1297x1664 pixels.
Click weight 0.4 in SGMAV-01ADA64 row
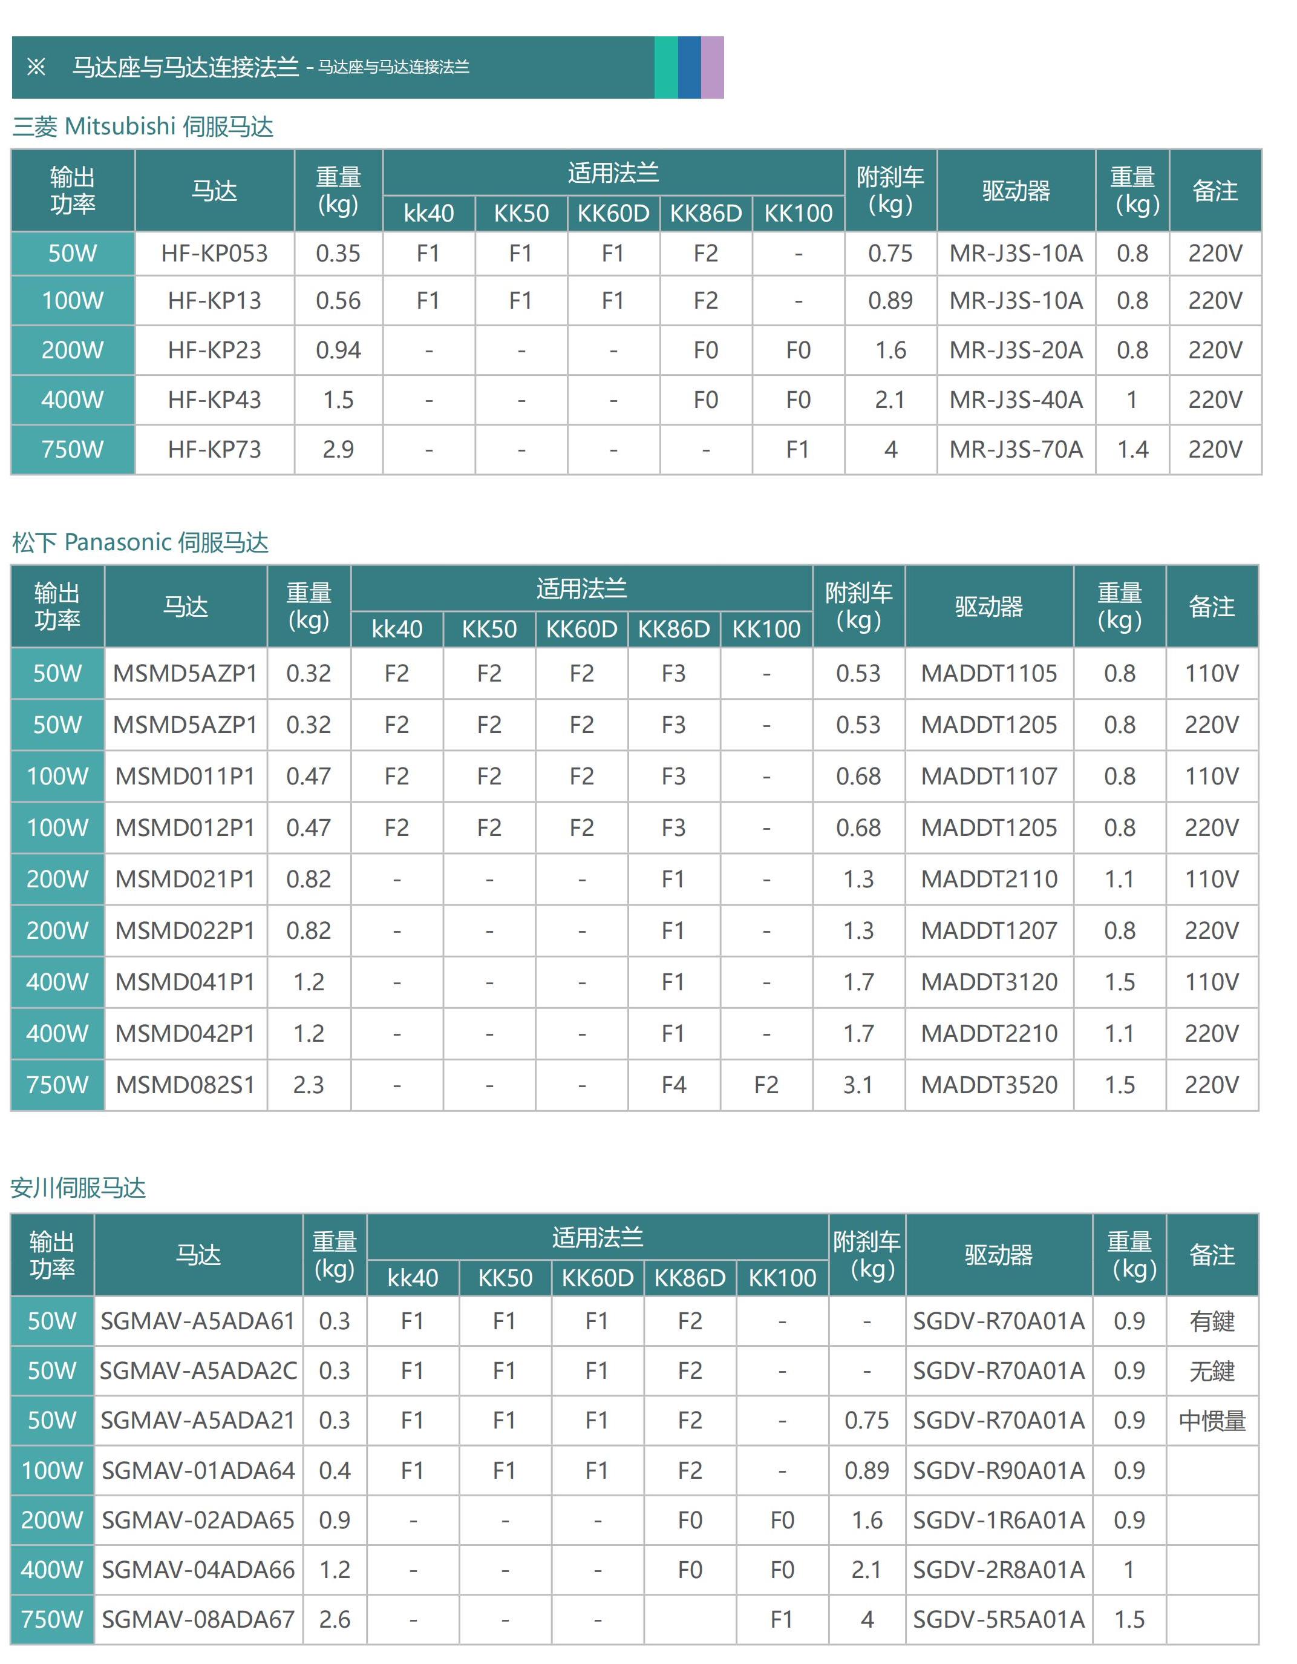tap(335, 1470)
